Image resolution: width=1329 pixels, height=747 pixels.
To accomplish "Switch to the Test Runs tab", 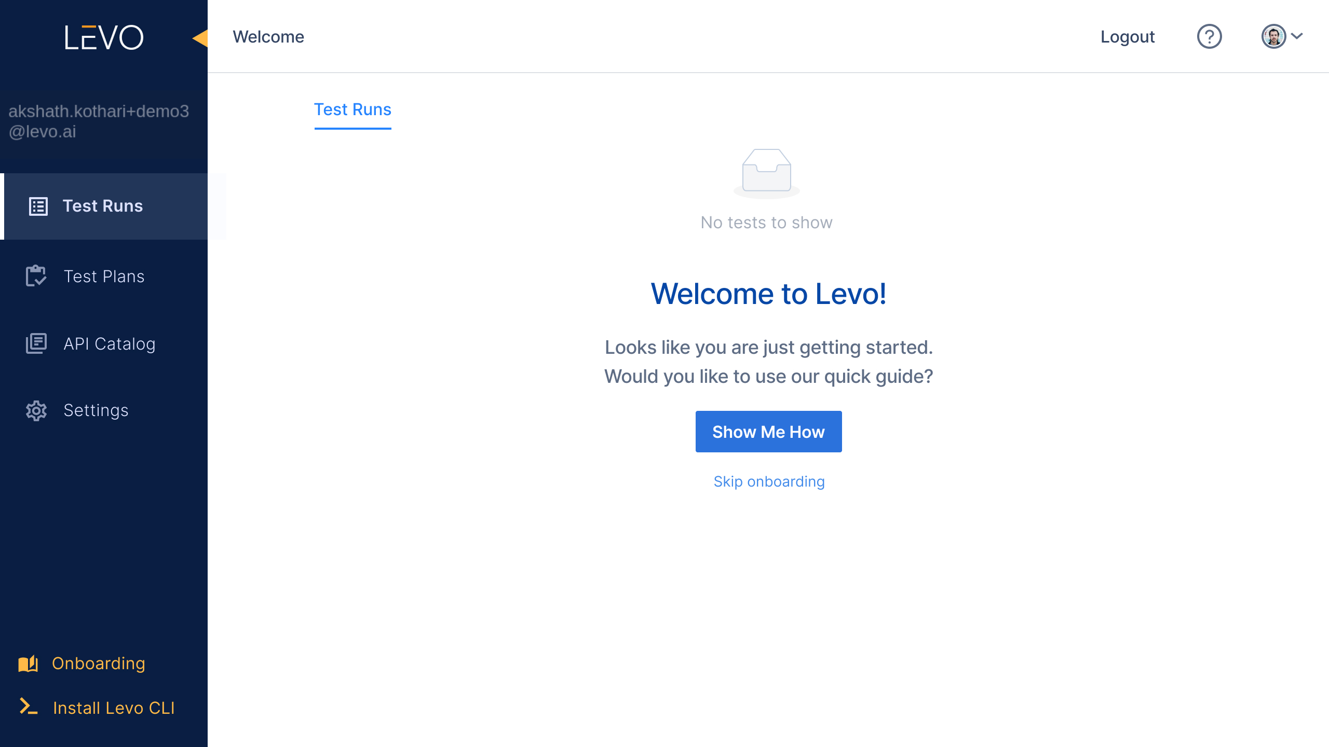I will tap(352, 110).
